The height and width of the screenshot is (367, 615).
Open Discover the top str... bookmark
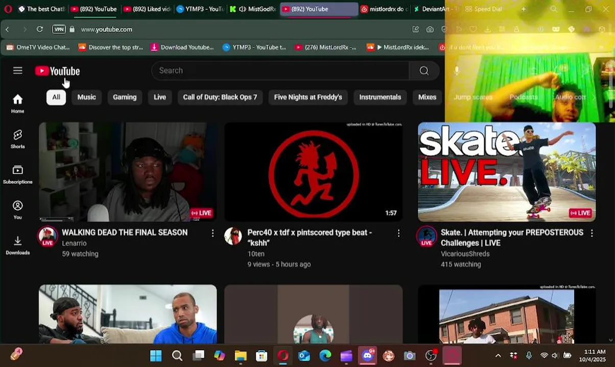(x=111, y=47)
